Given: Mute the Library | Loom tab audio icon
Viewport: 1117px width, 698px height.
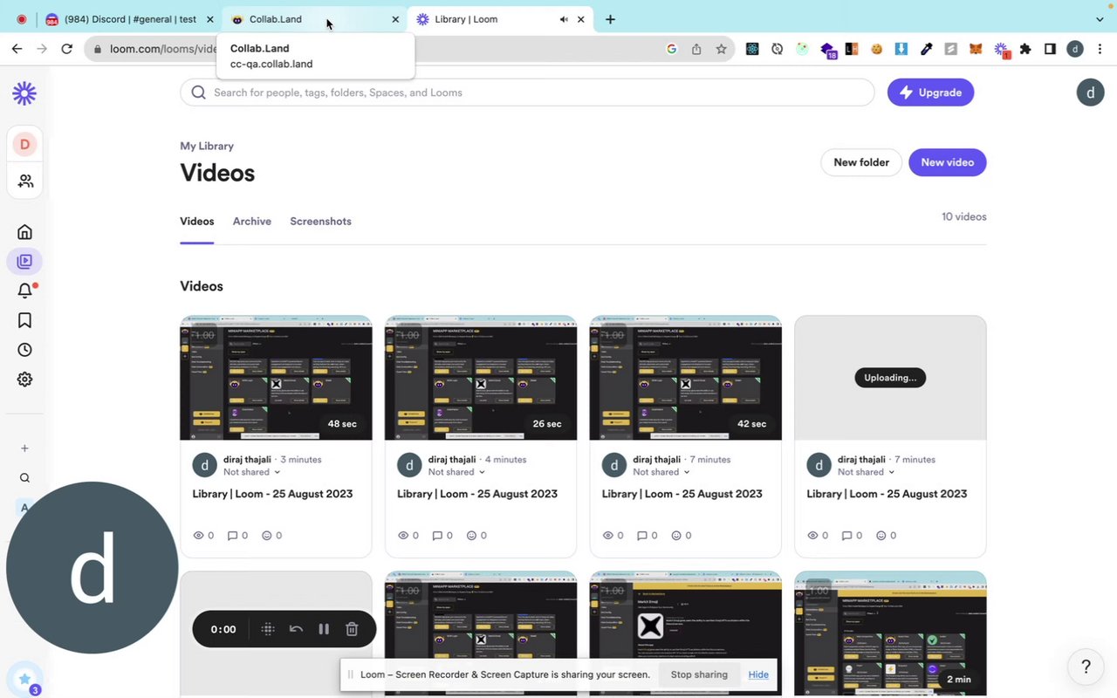Looking at the screenshot, I should pyautogui.click(x=565, y=19).
